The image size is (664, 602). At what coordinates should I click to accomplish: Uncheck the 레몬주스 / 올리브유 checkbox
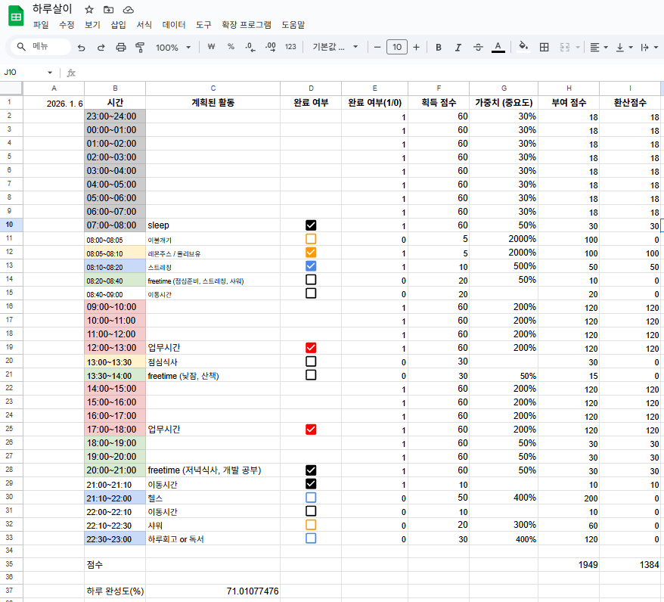311,253
